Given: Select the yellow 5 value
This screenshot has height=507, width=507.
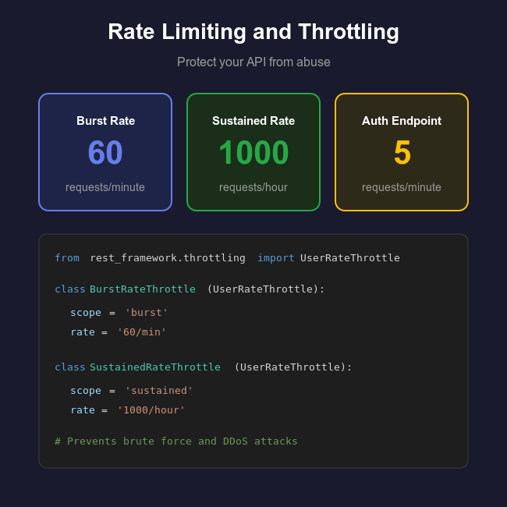Looking at the screenshot, I should (x=402, y=153).
